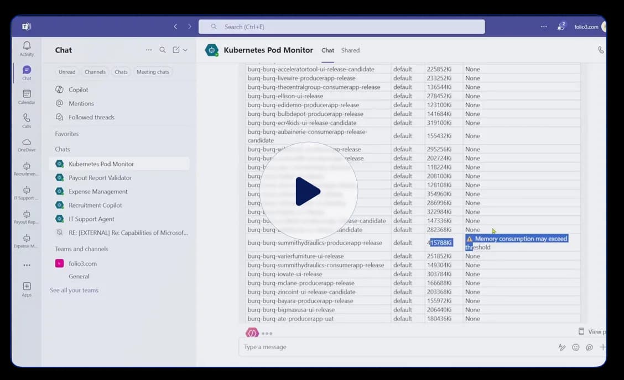Open the Expense Management chat

tap(118, 192)
